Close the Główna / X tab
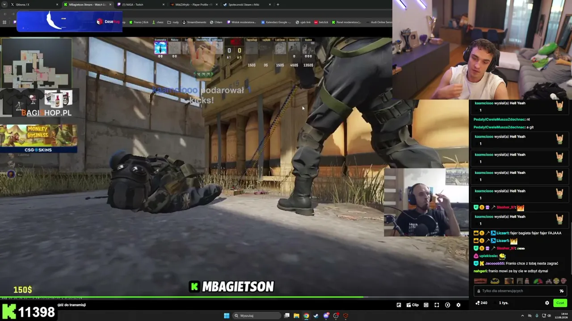Viewport: 572px width, 321px height. pos(57,4)
